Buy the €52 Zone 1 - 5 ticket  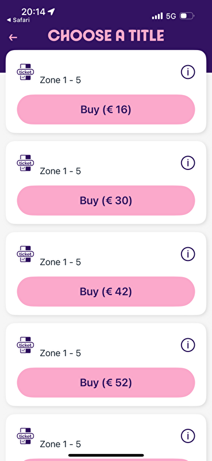pos(106,383)
